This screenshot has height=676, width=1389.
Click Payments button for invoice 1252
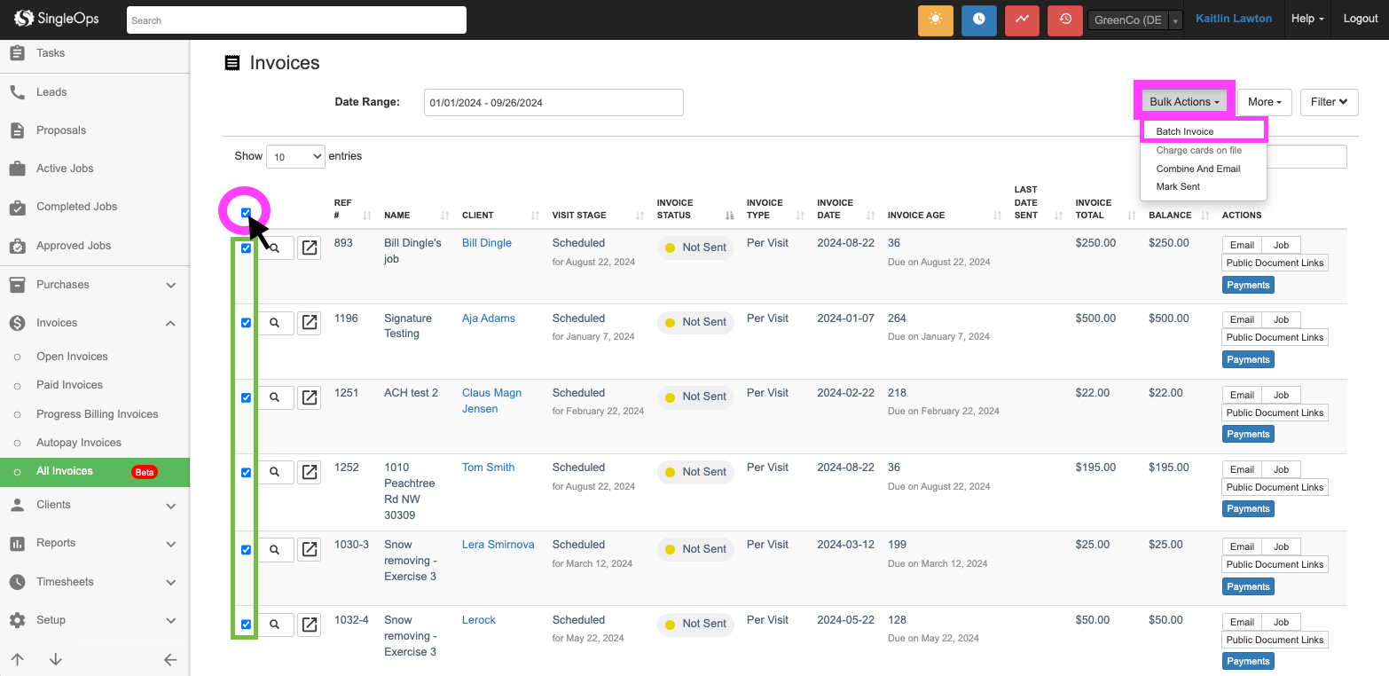tap(1248, 509)
